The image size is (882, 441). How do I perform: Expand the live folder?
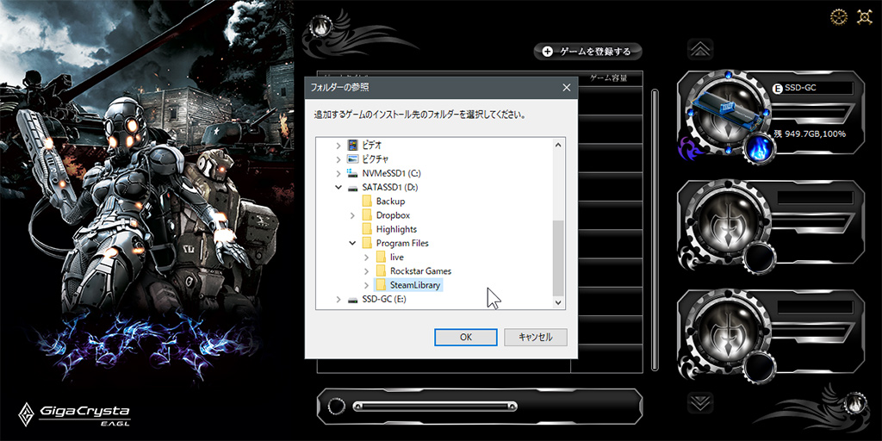point(366,258)
